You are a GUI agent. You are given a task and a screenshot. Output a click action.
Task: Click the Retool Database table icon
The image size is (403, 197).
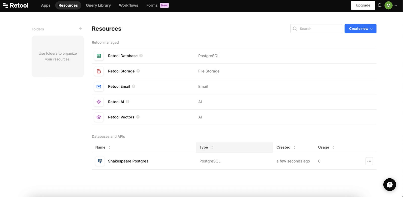[99, 56]
